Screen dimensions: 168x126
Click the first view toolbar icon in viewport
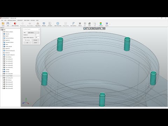85,28
